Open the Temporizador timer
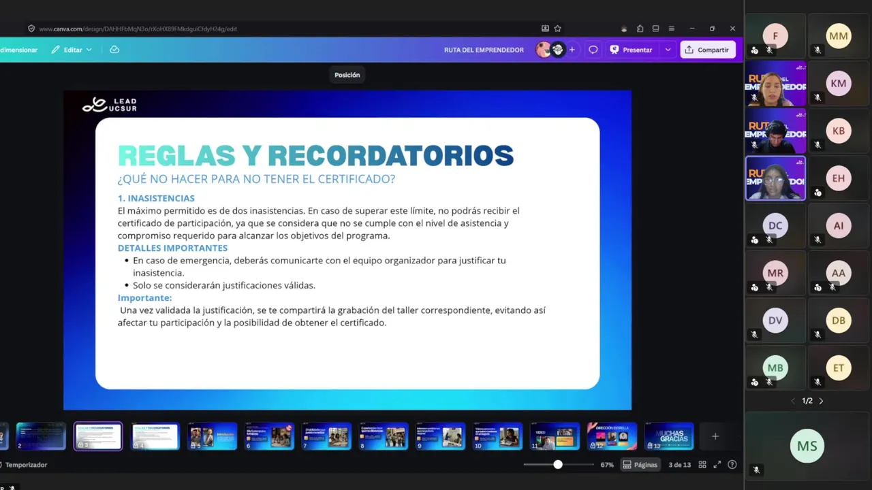The image size is (872, 490). (24, 465)
